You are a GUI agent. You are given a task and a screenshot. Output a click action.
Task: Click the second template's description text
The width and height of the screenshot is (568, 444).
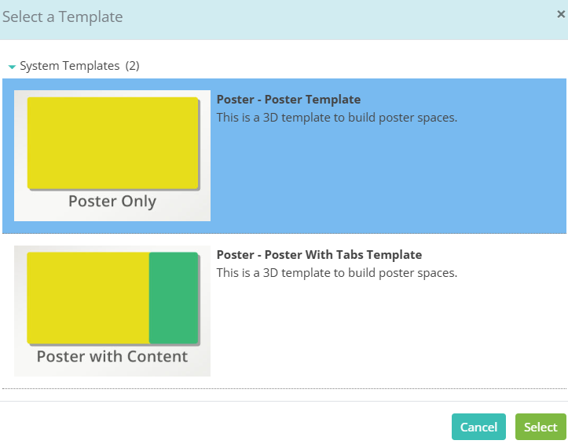click(337, 273)
